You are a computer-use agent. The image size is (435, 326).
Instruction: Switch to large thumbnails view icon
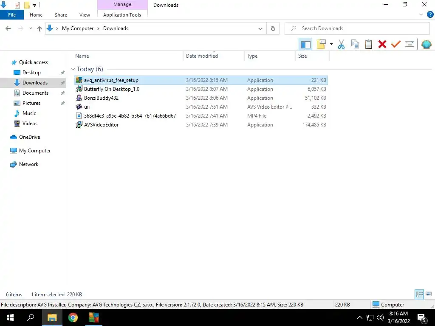click(428, 294)
